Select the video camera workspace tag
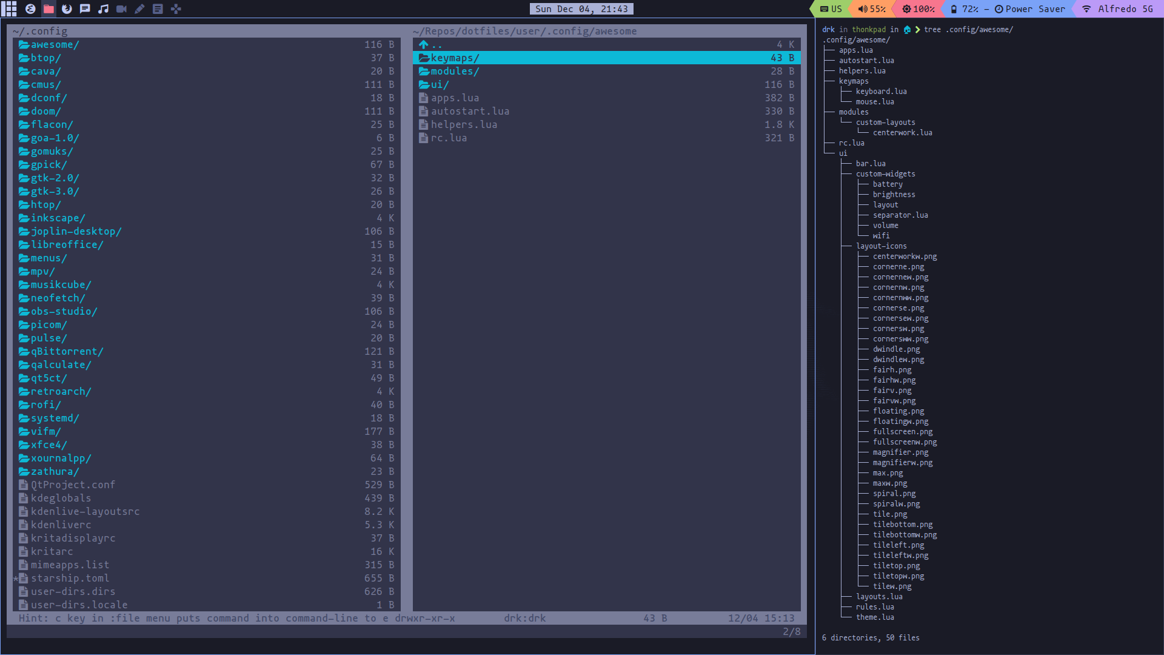Image resolution: width=1164 pixels, height=655 pixels. coord(121,8)
